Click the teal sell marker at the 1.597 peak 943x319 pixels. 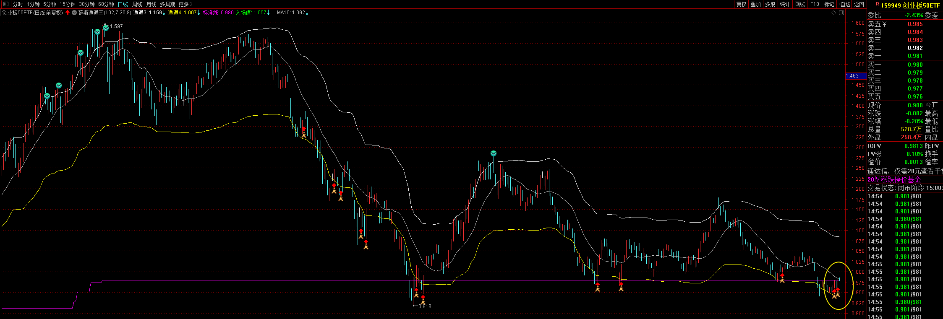coord(106,28)
